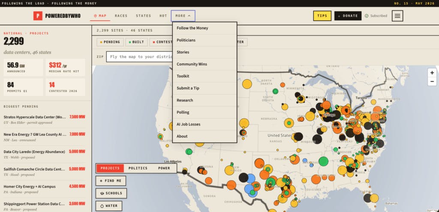Collapse the More dropdown menu
439x212 pixels.
tap(183, 16)
